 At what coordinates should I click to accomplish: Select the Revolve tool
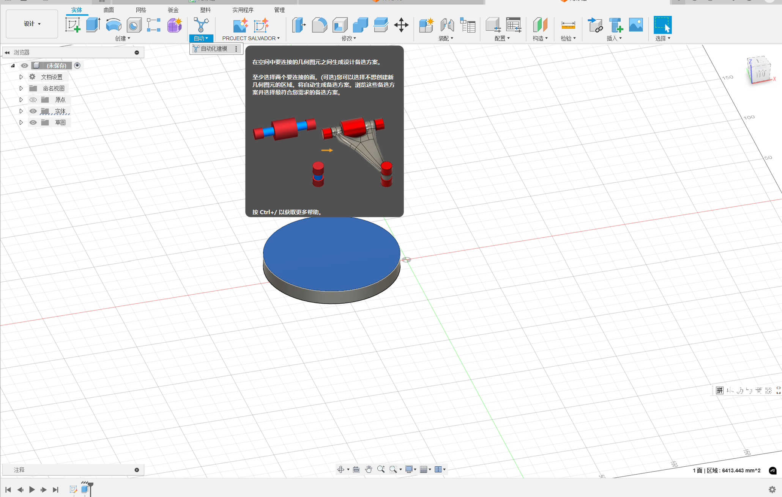(114, 25)
